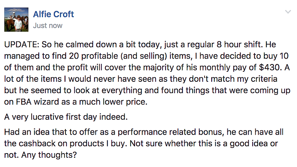Click 'A very lucrative first day indeed.' line
Image resolution: width=297 pixels, height=167 pixels.
point(66,117)
